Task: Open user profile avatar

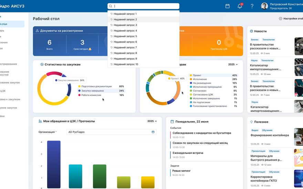Action: [264, 6]
